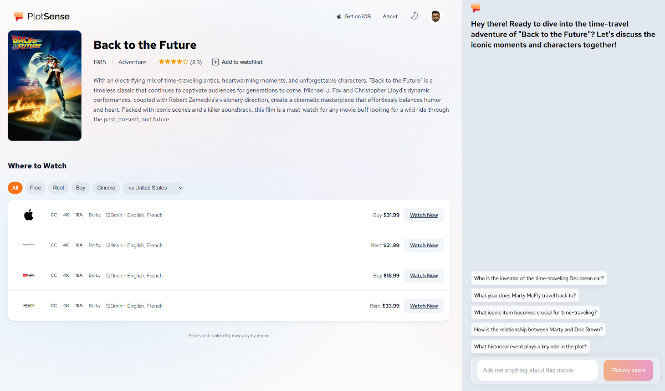Select the All filter tab
Viewport: 665px width, 391px height.
[x=15, y=188]
